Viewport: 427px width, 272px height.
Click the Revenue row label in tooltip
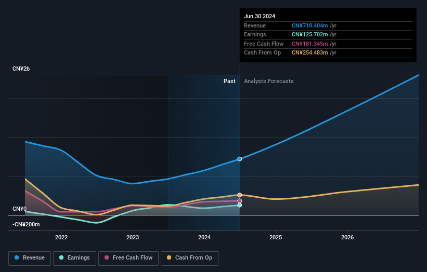click(255, 25)
